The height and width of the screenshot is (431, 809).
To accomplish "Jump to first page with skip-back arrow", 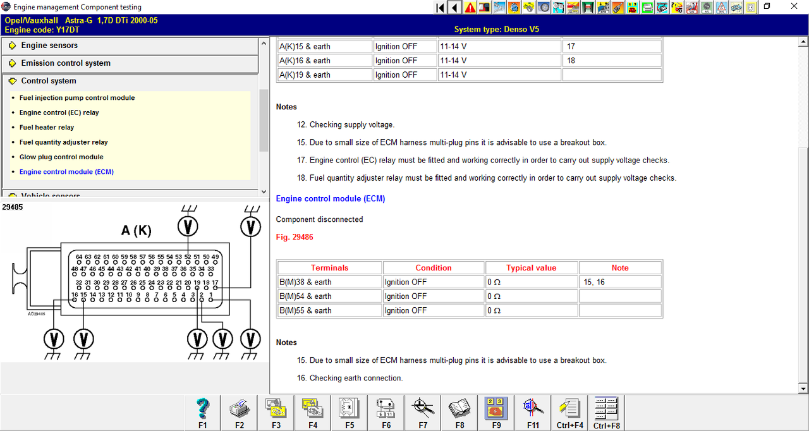I will [x=441, y=8].
